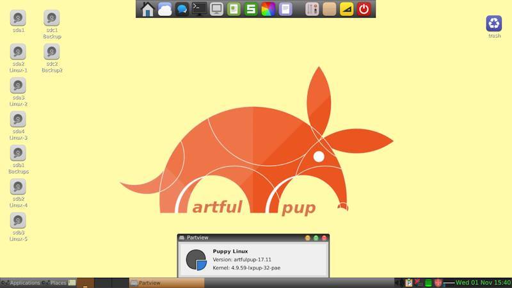Maximize the Partview window with the green button
The width and height of the screenshot is (512, 288).
(316, 238)
